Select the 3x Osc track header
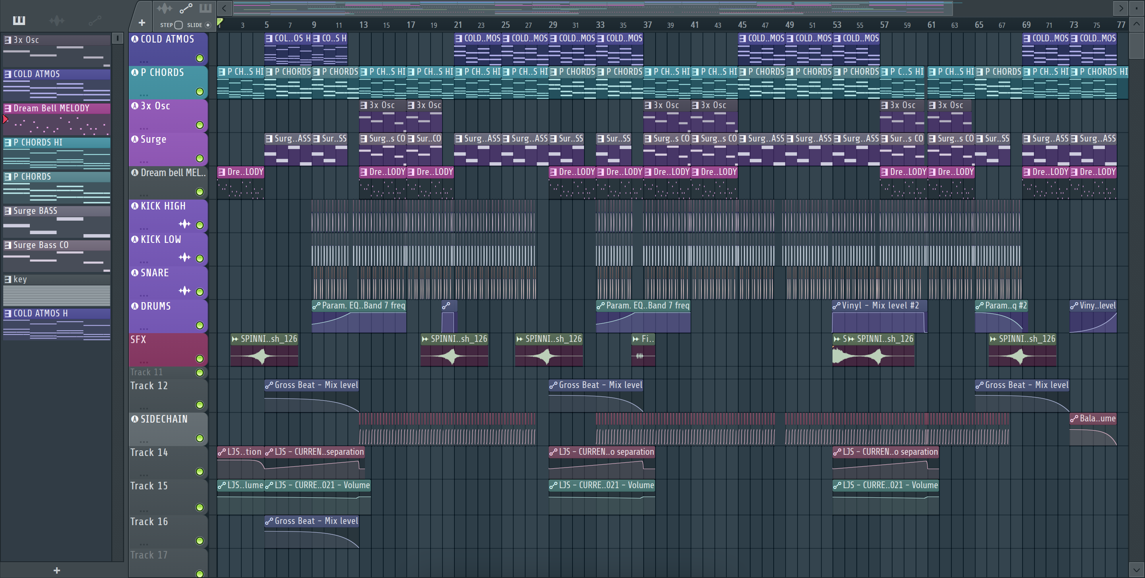This screenshot has width=1145, height=578. 168,116
